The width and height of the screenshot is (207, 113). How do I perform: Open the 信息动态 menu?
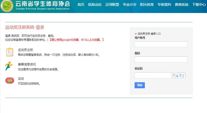(x=95, y=5)
